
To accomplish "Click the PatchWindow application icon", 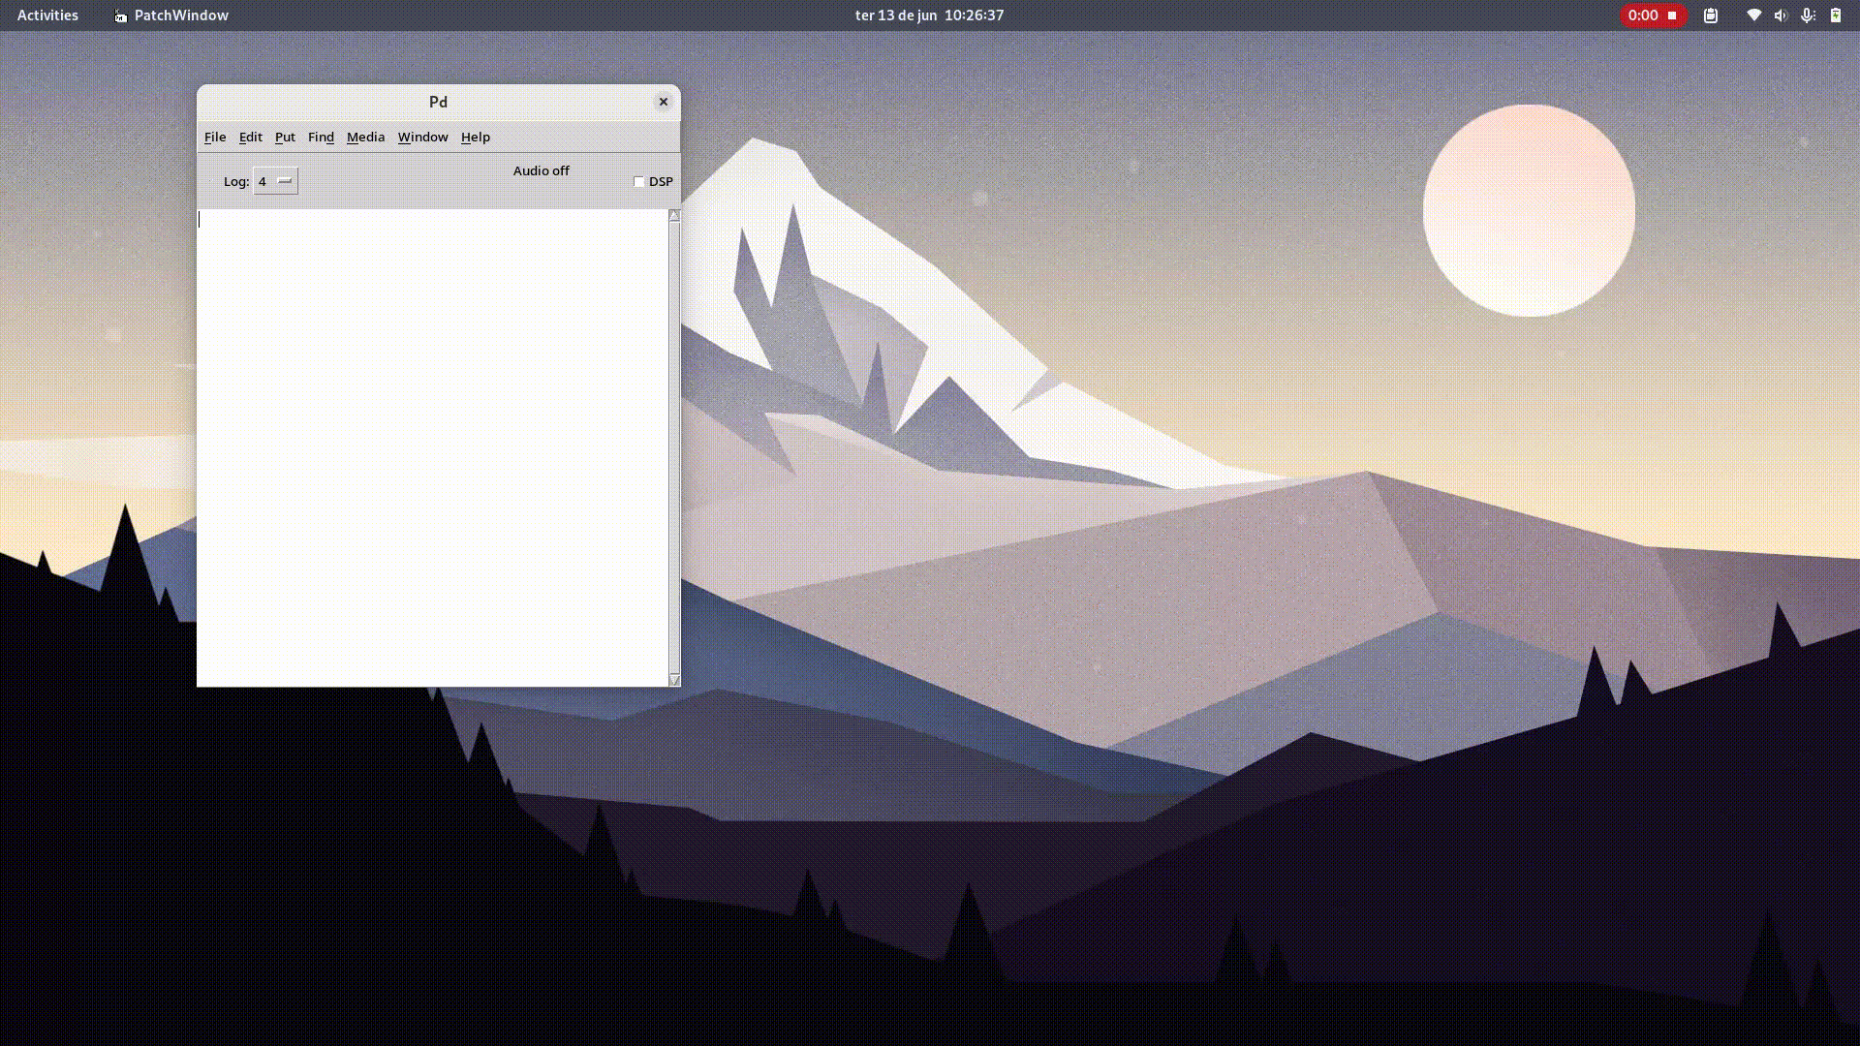I will 120,15.
